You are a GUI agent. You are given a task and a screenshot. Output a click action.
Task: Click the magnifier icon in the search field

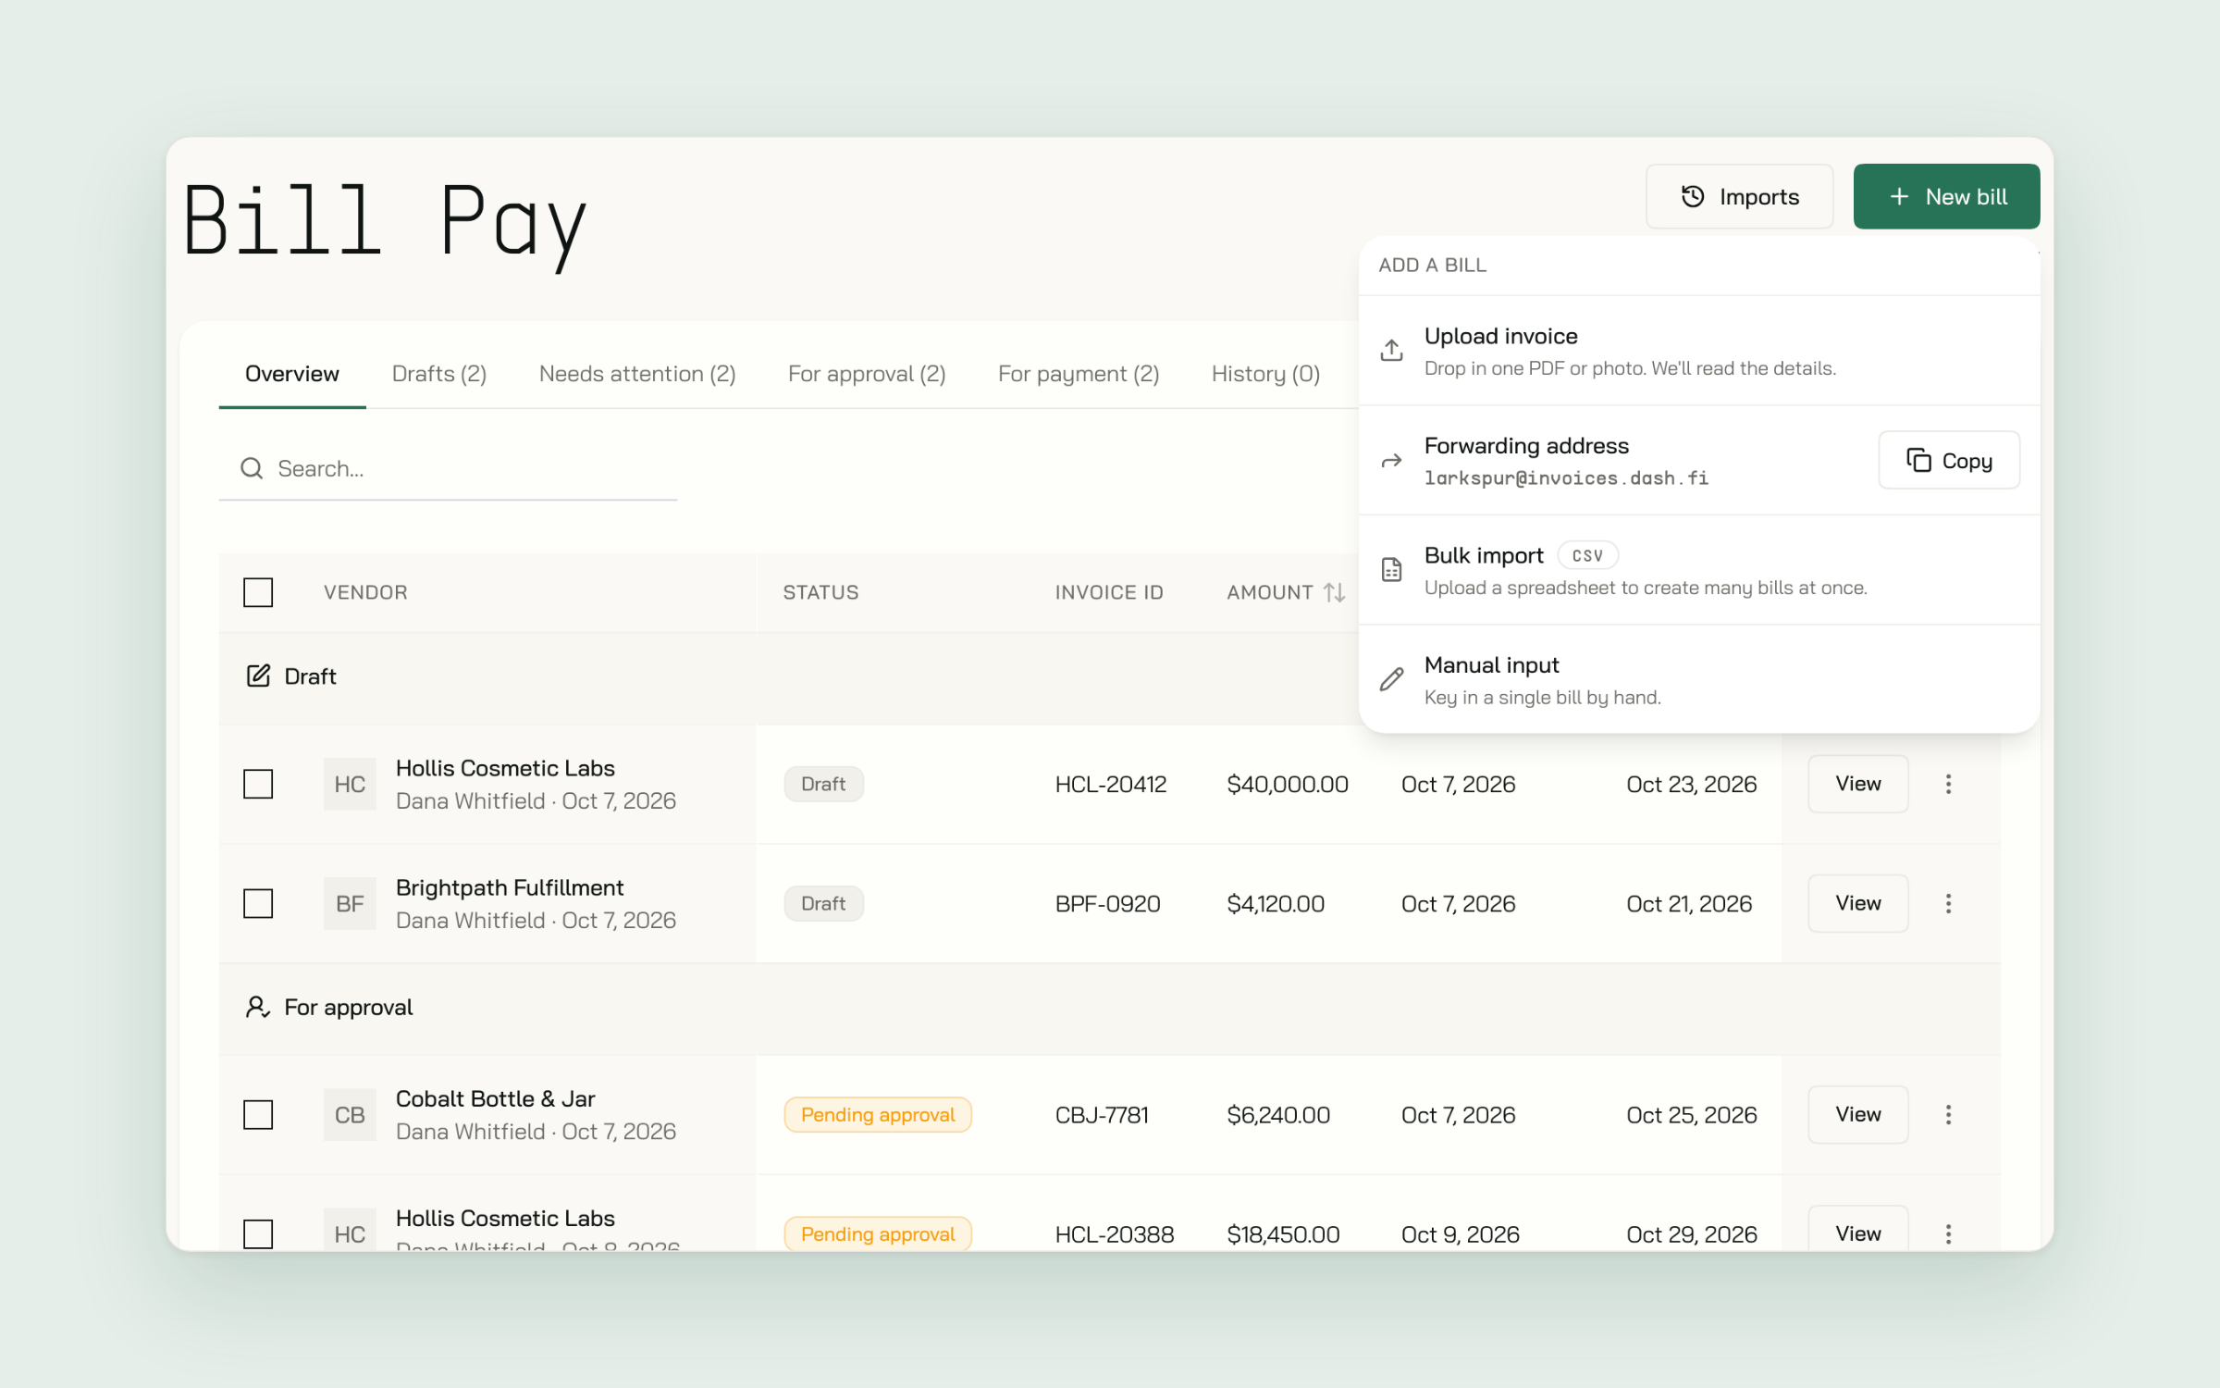pos(252,468)
